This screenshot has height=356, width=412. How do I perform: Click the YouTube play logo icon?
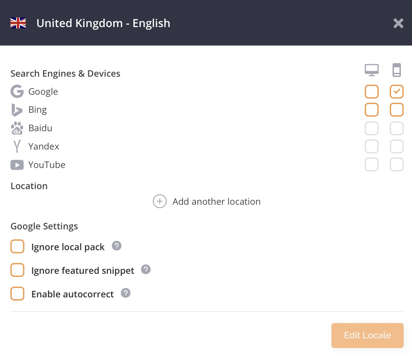(x=17, y=165)
